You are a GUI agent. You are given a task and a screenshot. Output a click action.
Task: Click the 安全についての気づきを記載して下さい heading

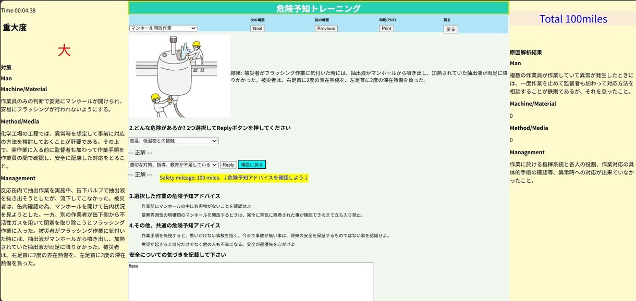click(x=178, y=255)
